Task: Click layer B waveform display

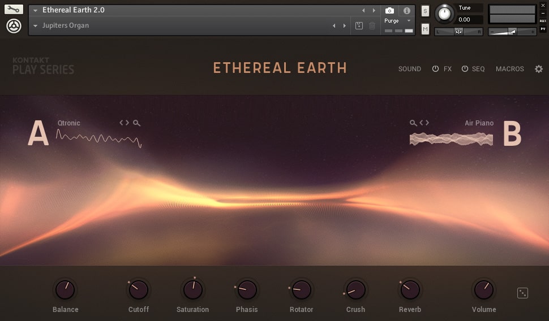Action: 451,139
